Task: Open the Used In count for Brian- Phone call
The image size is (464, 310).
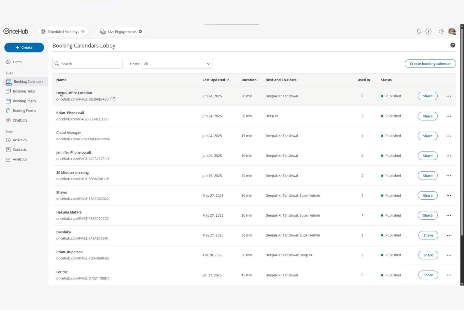Action: (362, 116)
